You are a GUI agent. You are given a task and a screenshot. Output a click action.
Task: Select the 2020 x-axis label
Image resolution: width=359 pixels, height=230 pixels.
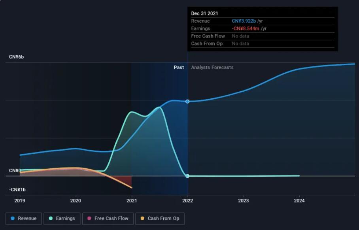point(76,201)
